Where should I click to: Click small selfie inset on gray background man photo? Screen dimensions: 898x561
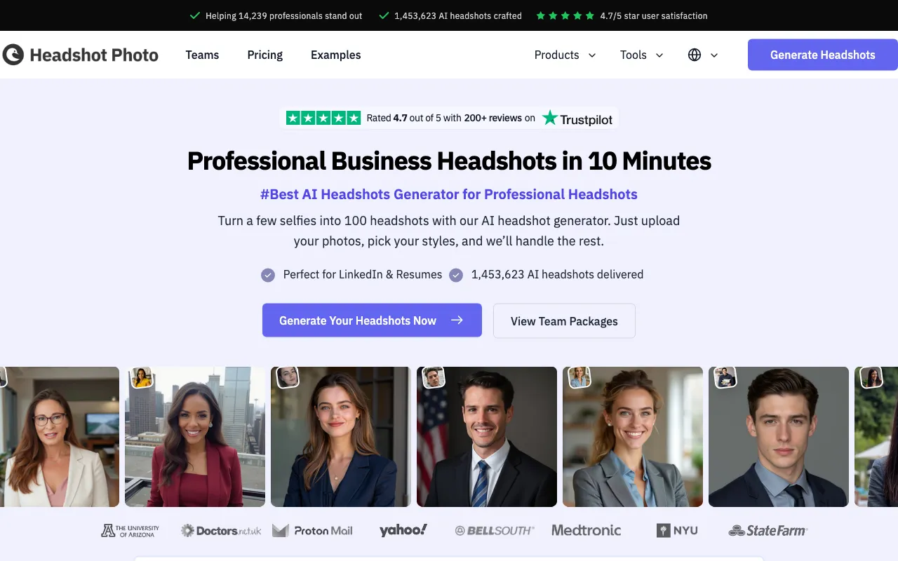click(x=725, y=377)
